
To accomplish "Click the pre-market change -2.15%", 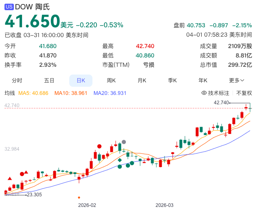I will click(x=242, y=25).
